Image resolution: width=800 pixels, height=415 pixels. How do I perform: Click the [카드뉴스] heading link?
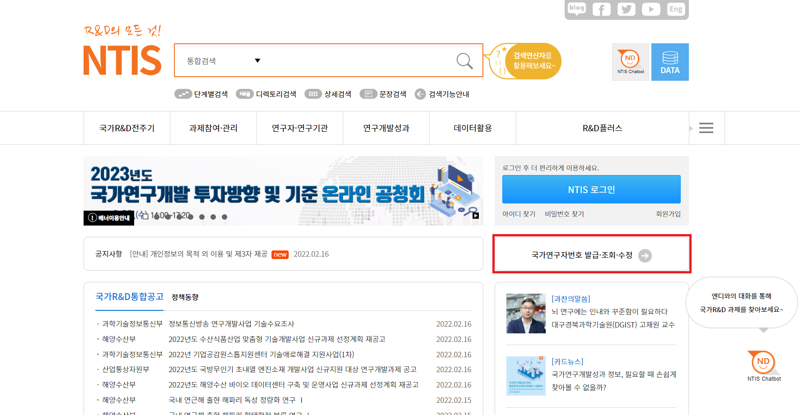point(567,361)
